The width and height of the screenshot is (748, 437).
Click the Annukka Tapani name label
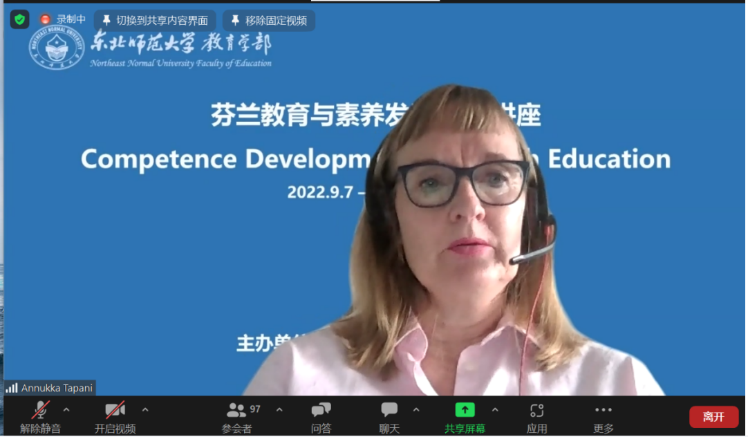tap(57, 388)
